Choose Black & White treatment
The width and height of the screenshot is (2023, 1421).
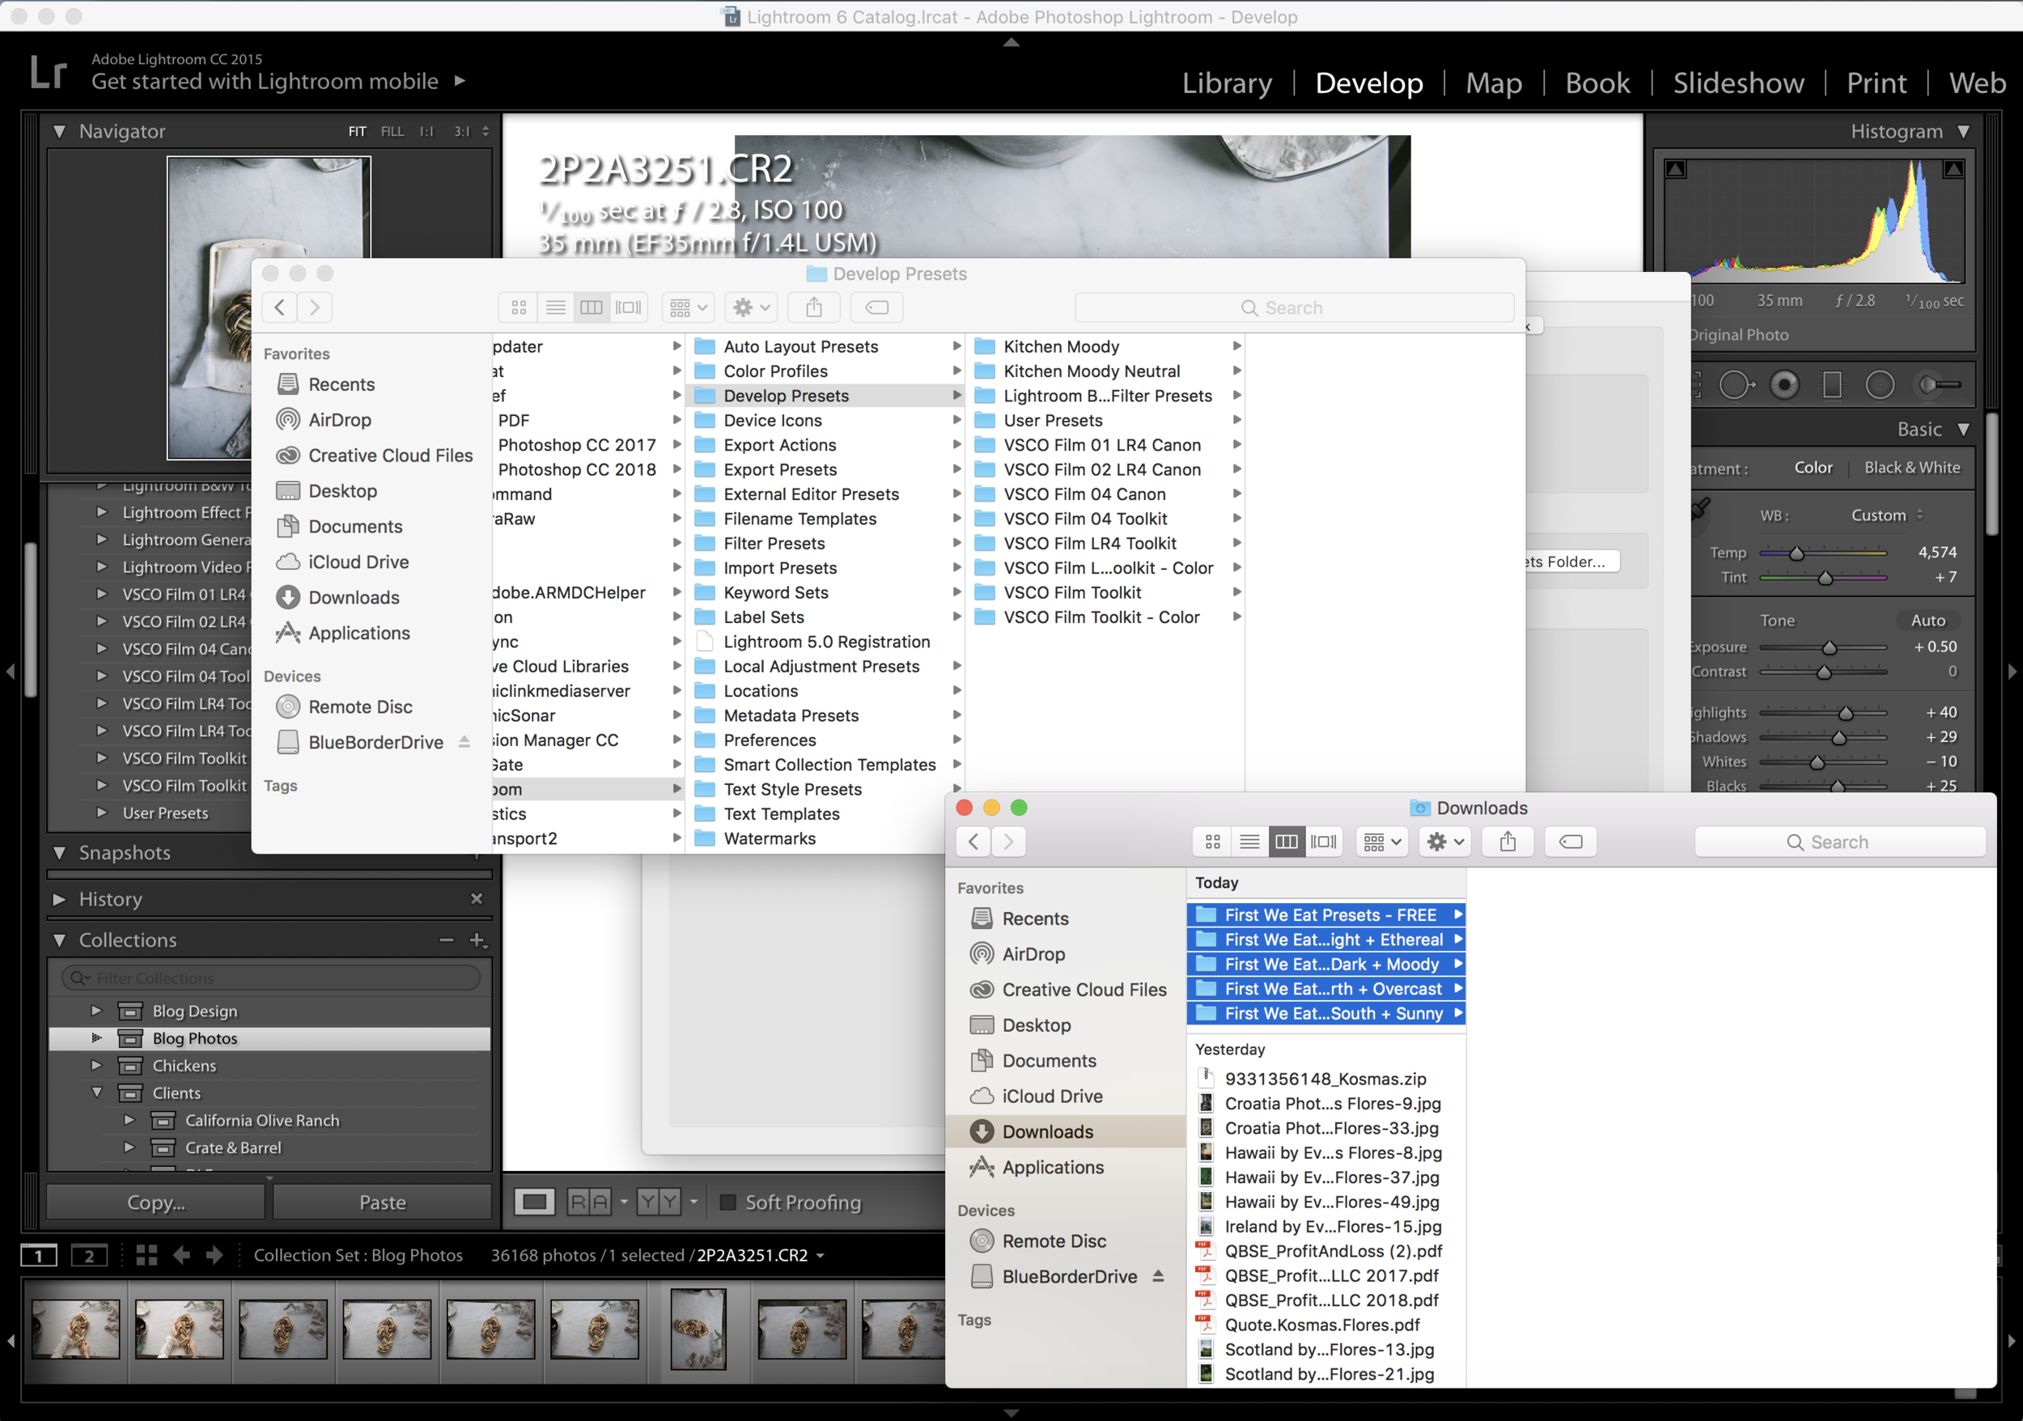1912,467
